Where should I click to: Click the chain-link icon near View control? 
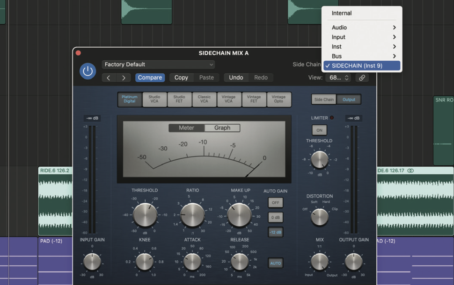[x=361, y=78]
